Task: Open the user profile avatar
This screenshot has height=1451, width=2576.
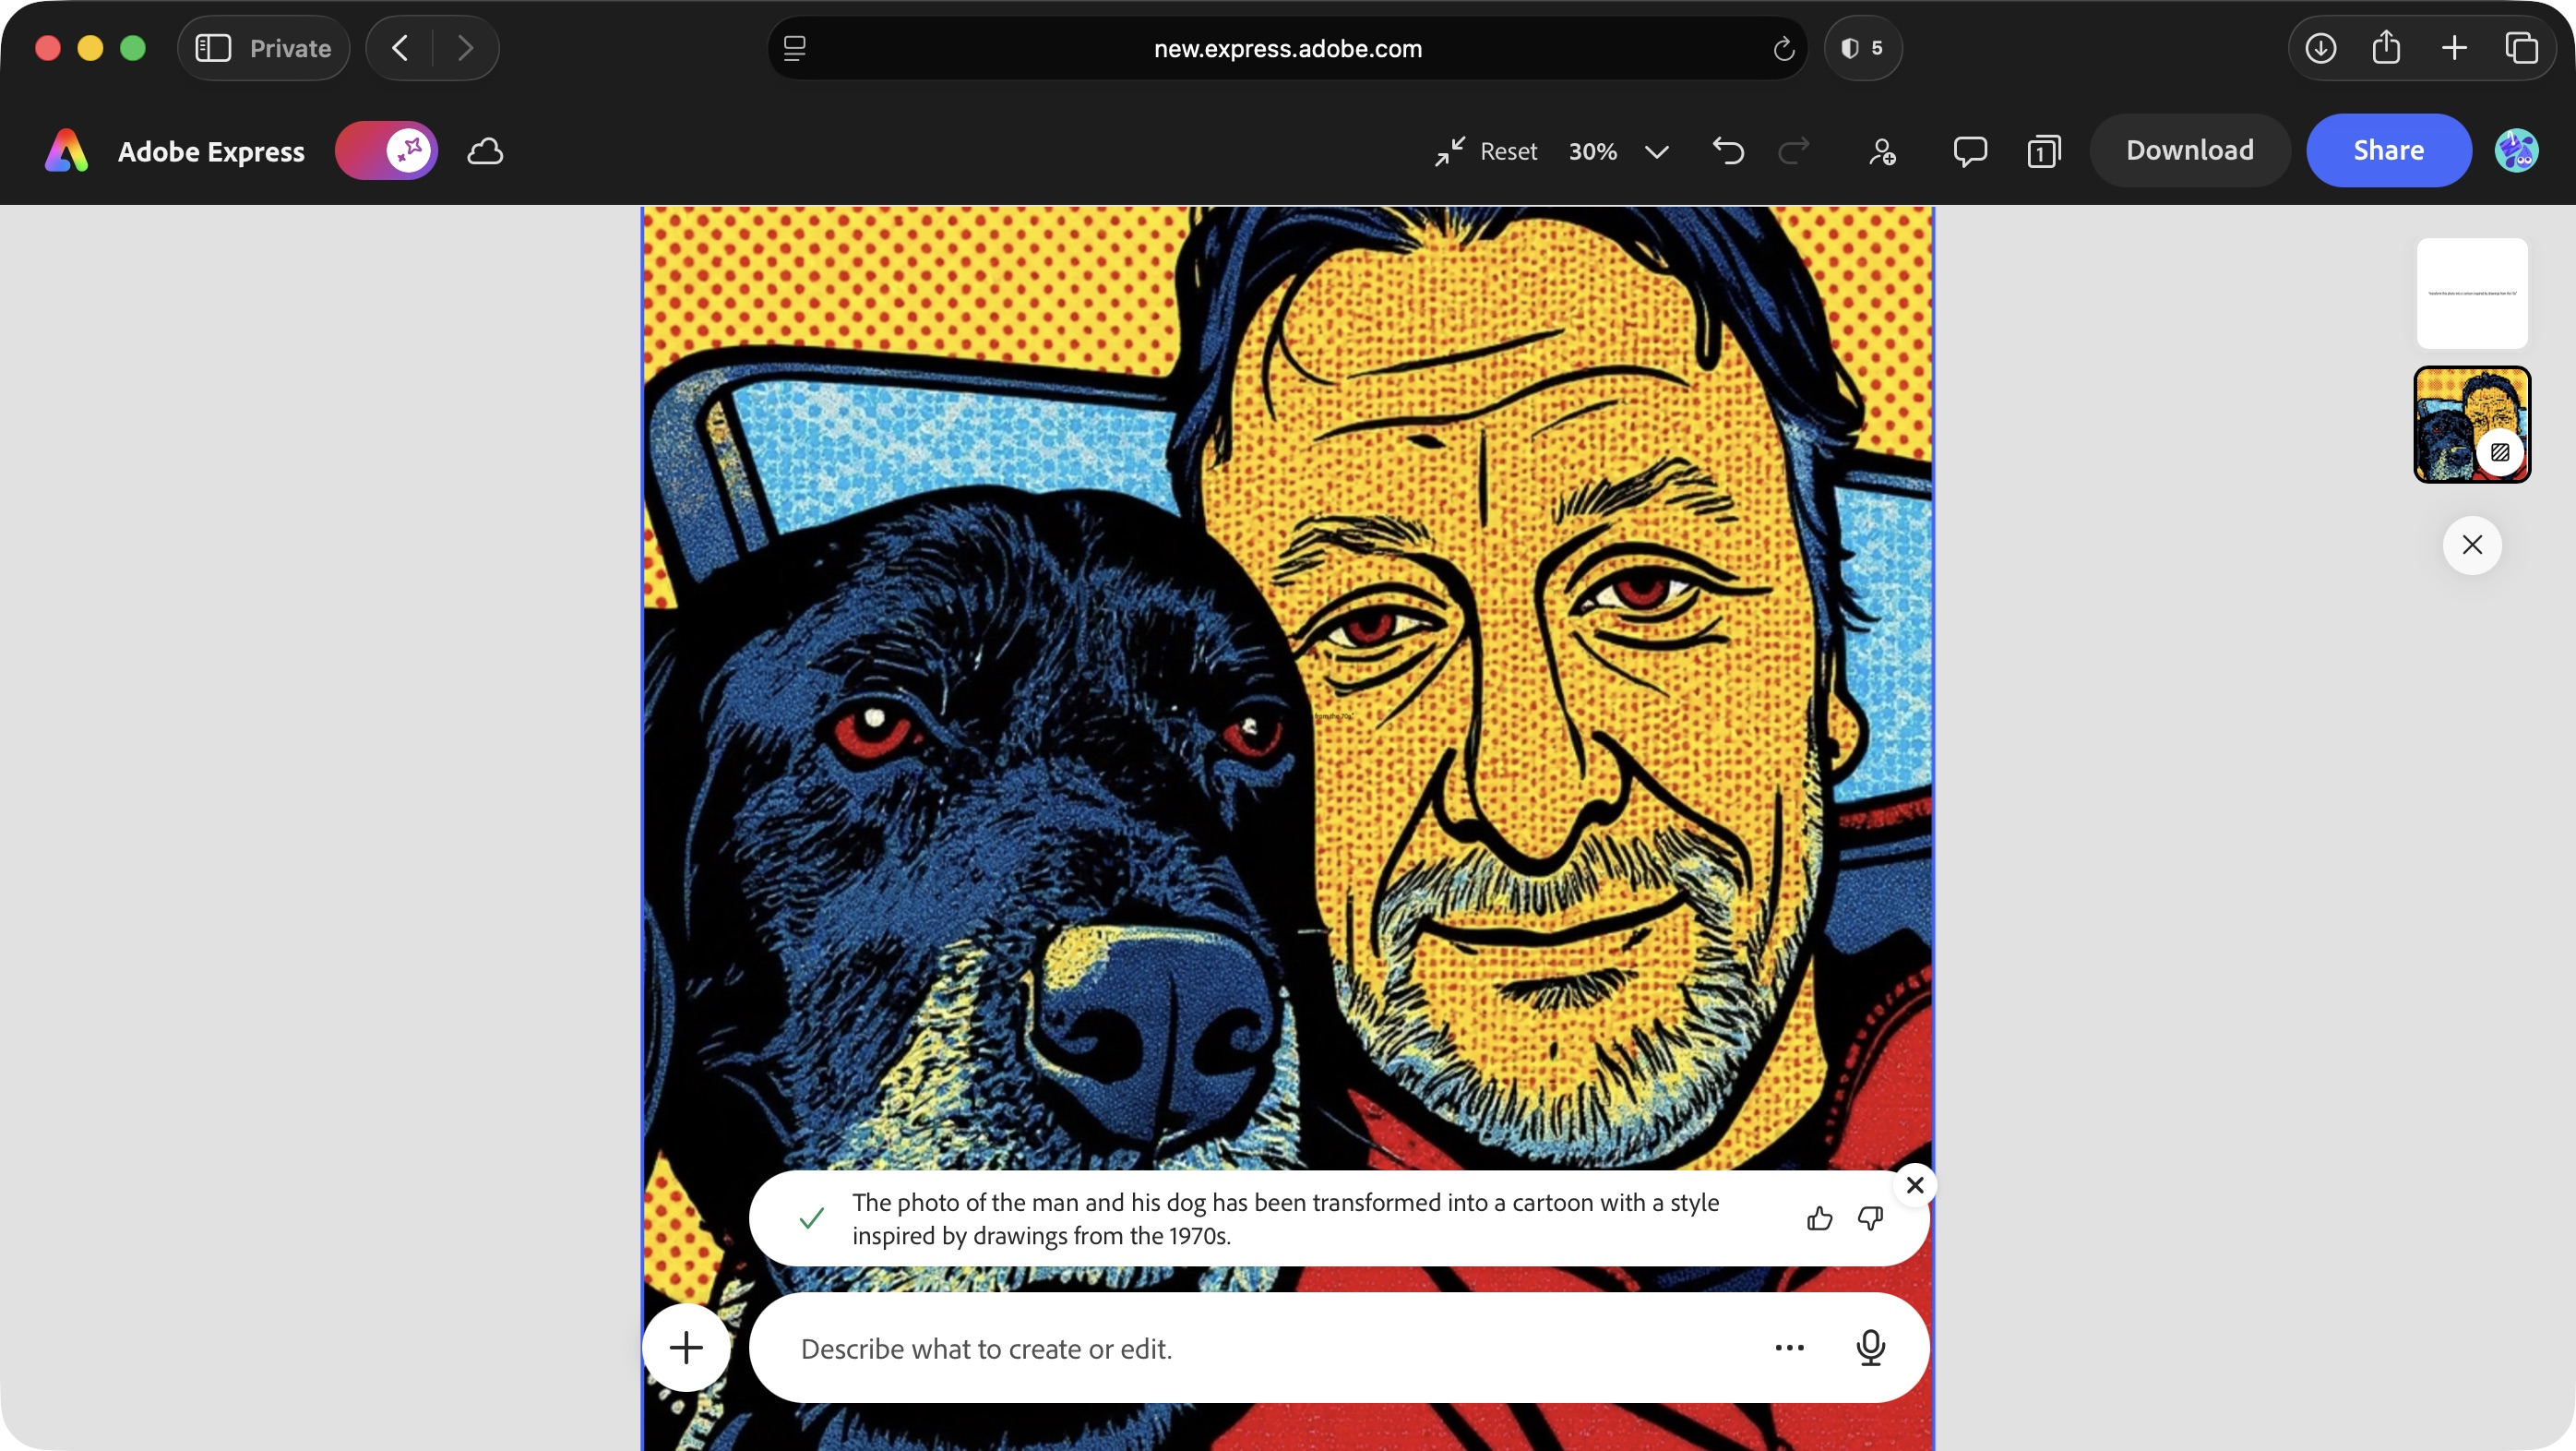Action: pos(2516,151)
